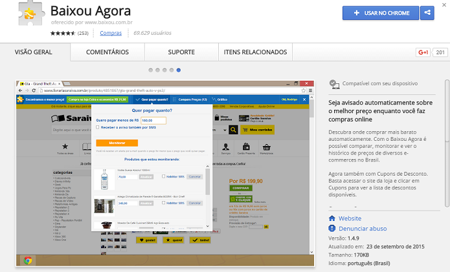
Task: Click the home icon beside Website
Action: pyautogui.click(x=332, y=218)
